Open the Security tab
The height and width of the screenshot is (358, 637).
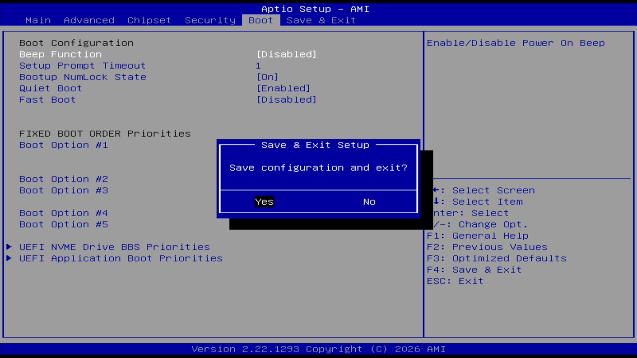210,20
